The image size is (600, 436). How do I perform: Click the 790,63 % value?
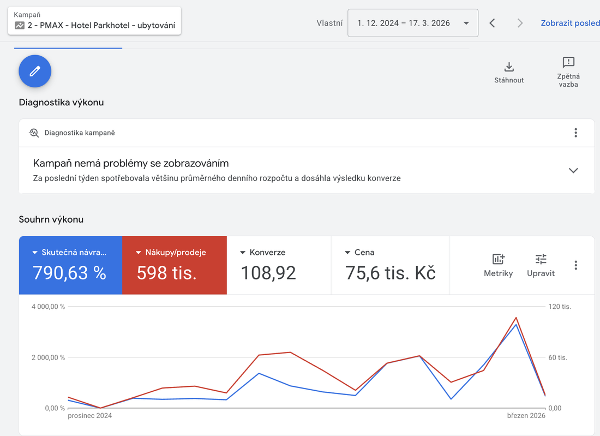(69, 273)
